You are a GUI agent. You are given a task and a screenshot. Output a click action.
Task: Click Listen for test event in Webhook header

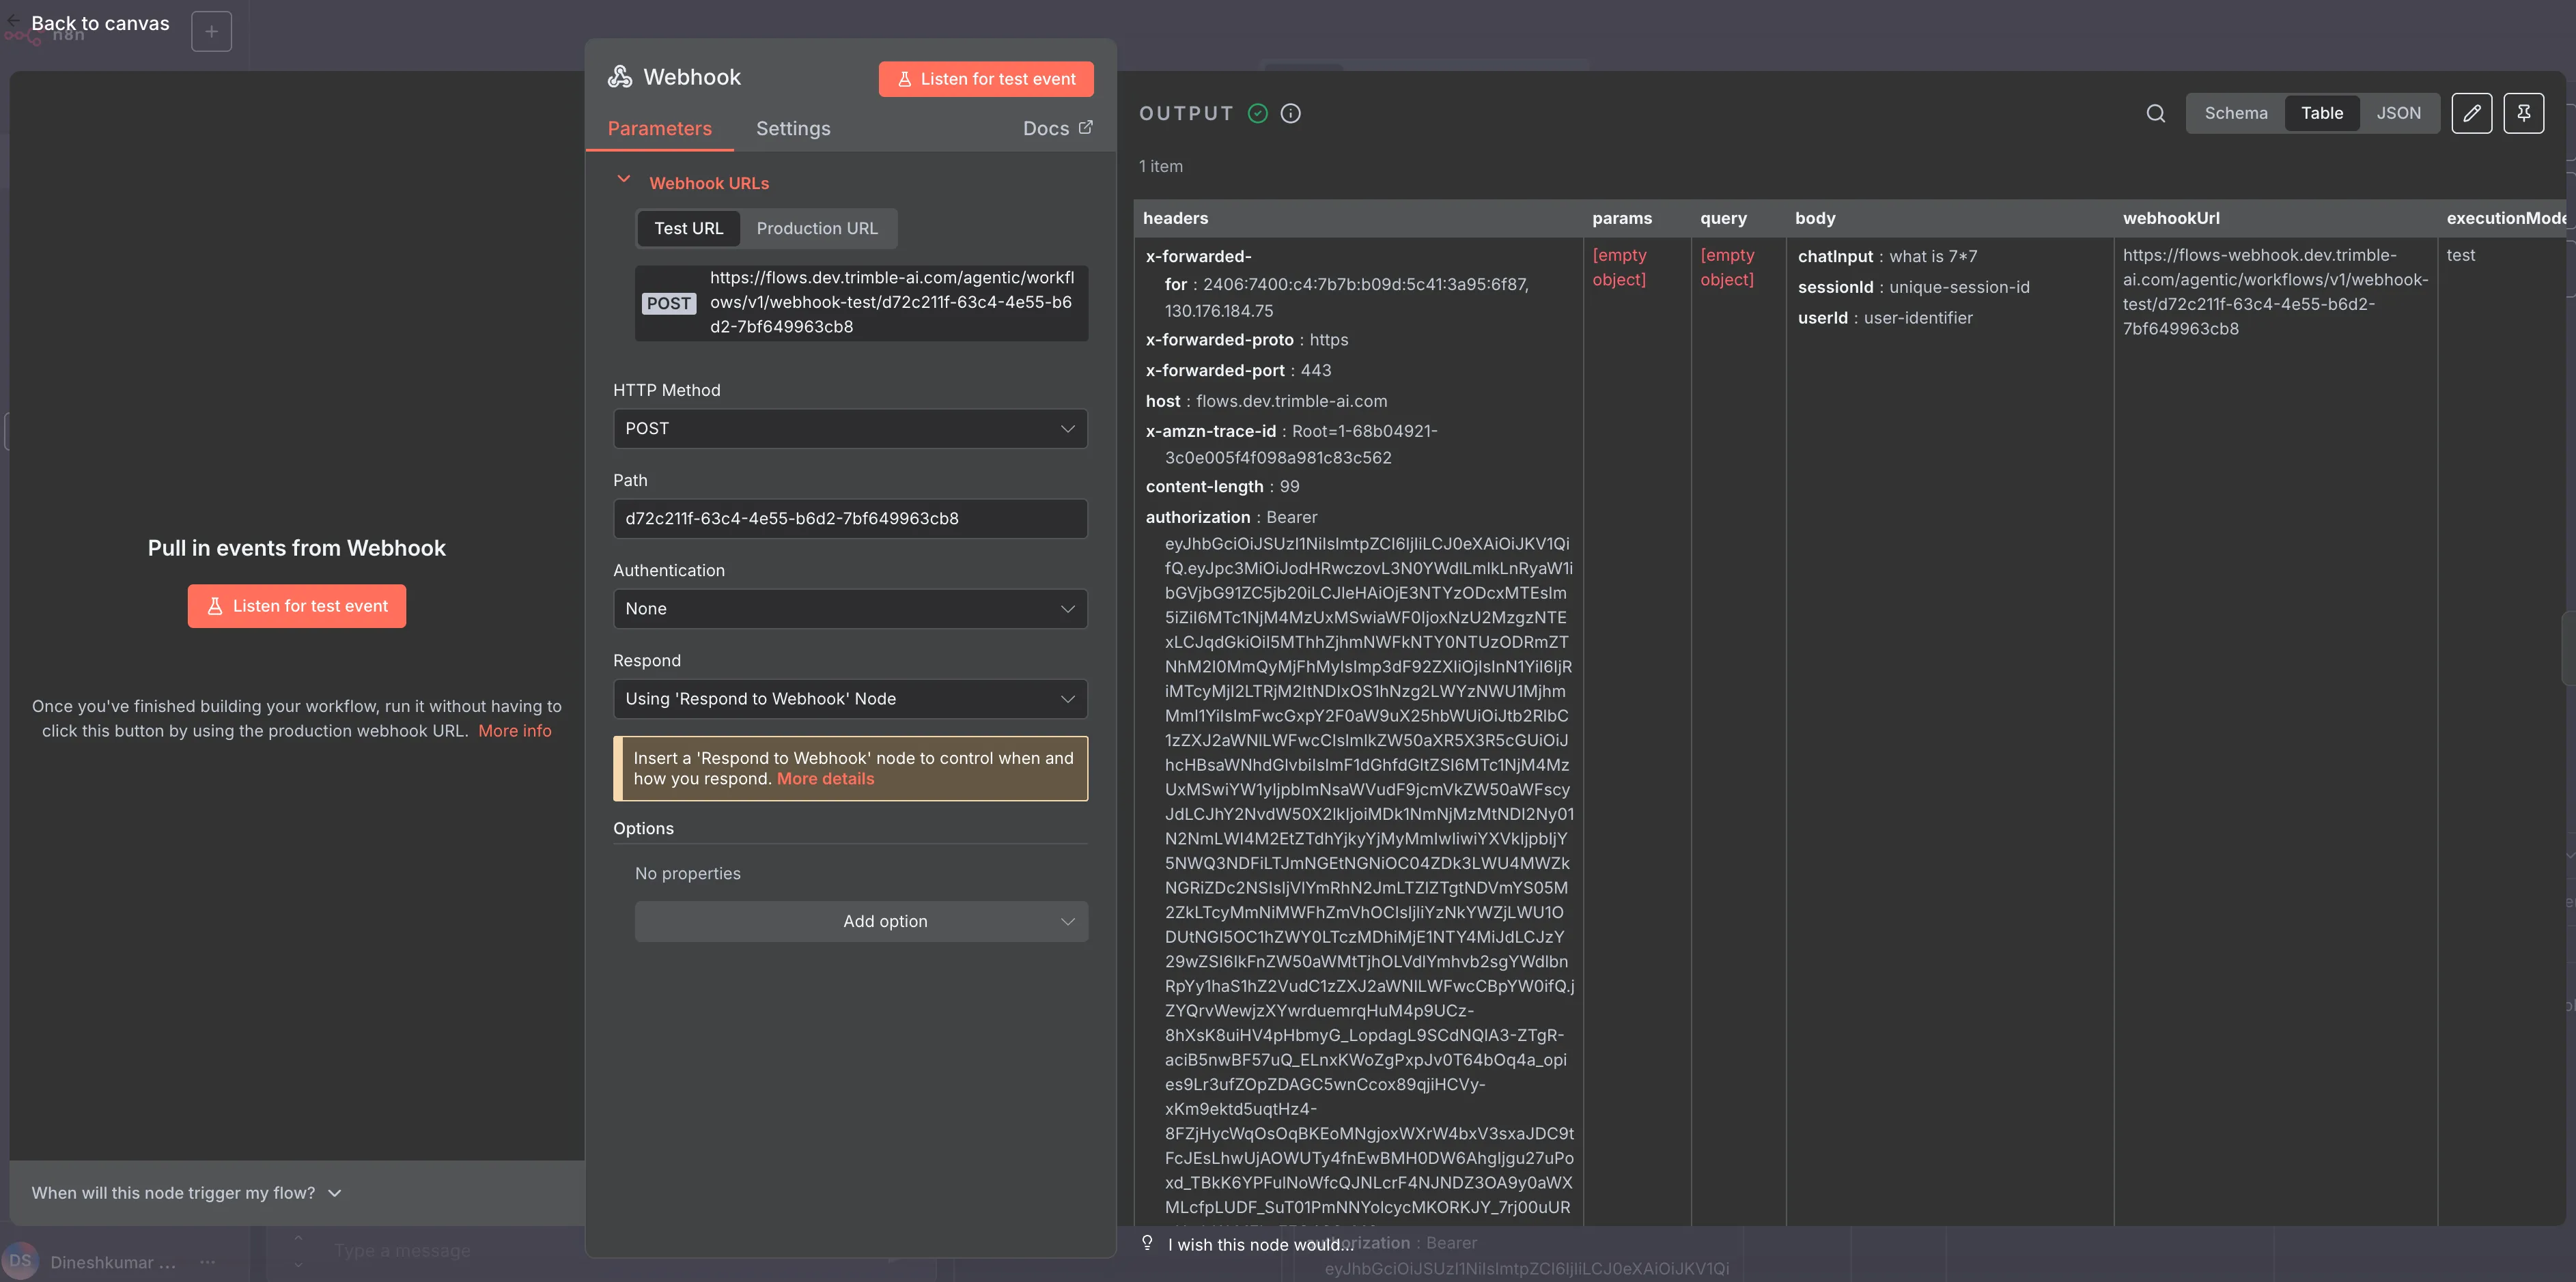tap(985, 79)
